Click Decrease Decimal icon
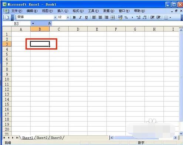The image size is (183, 145). (145, 17)
